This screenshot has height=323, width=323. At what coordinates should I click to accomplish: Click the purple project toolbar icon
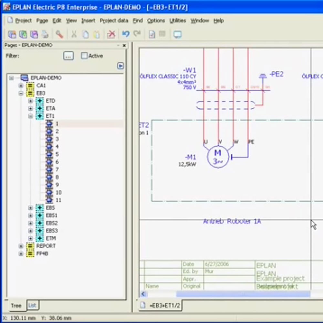pyautogui.click(x=34, y=35)
